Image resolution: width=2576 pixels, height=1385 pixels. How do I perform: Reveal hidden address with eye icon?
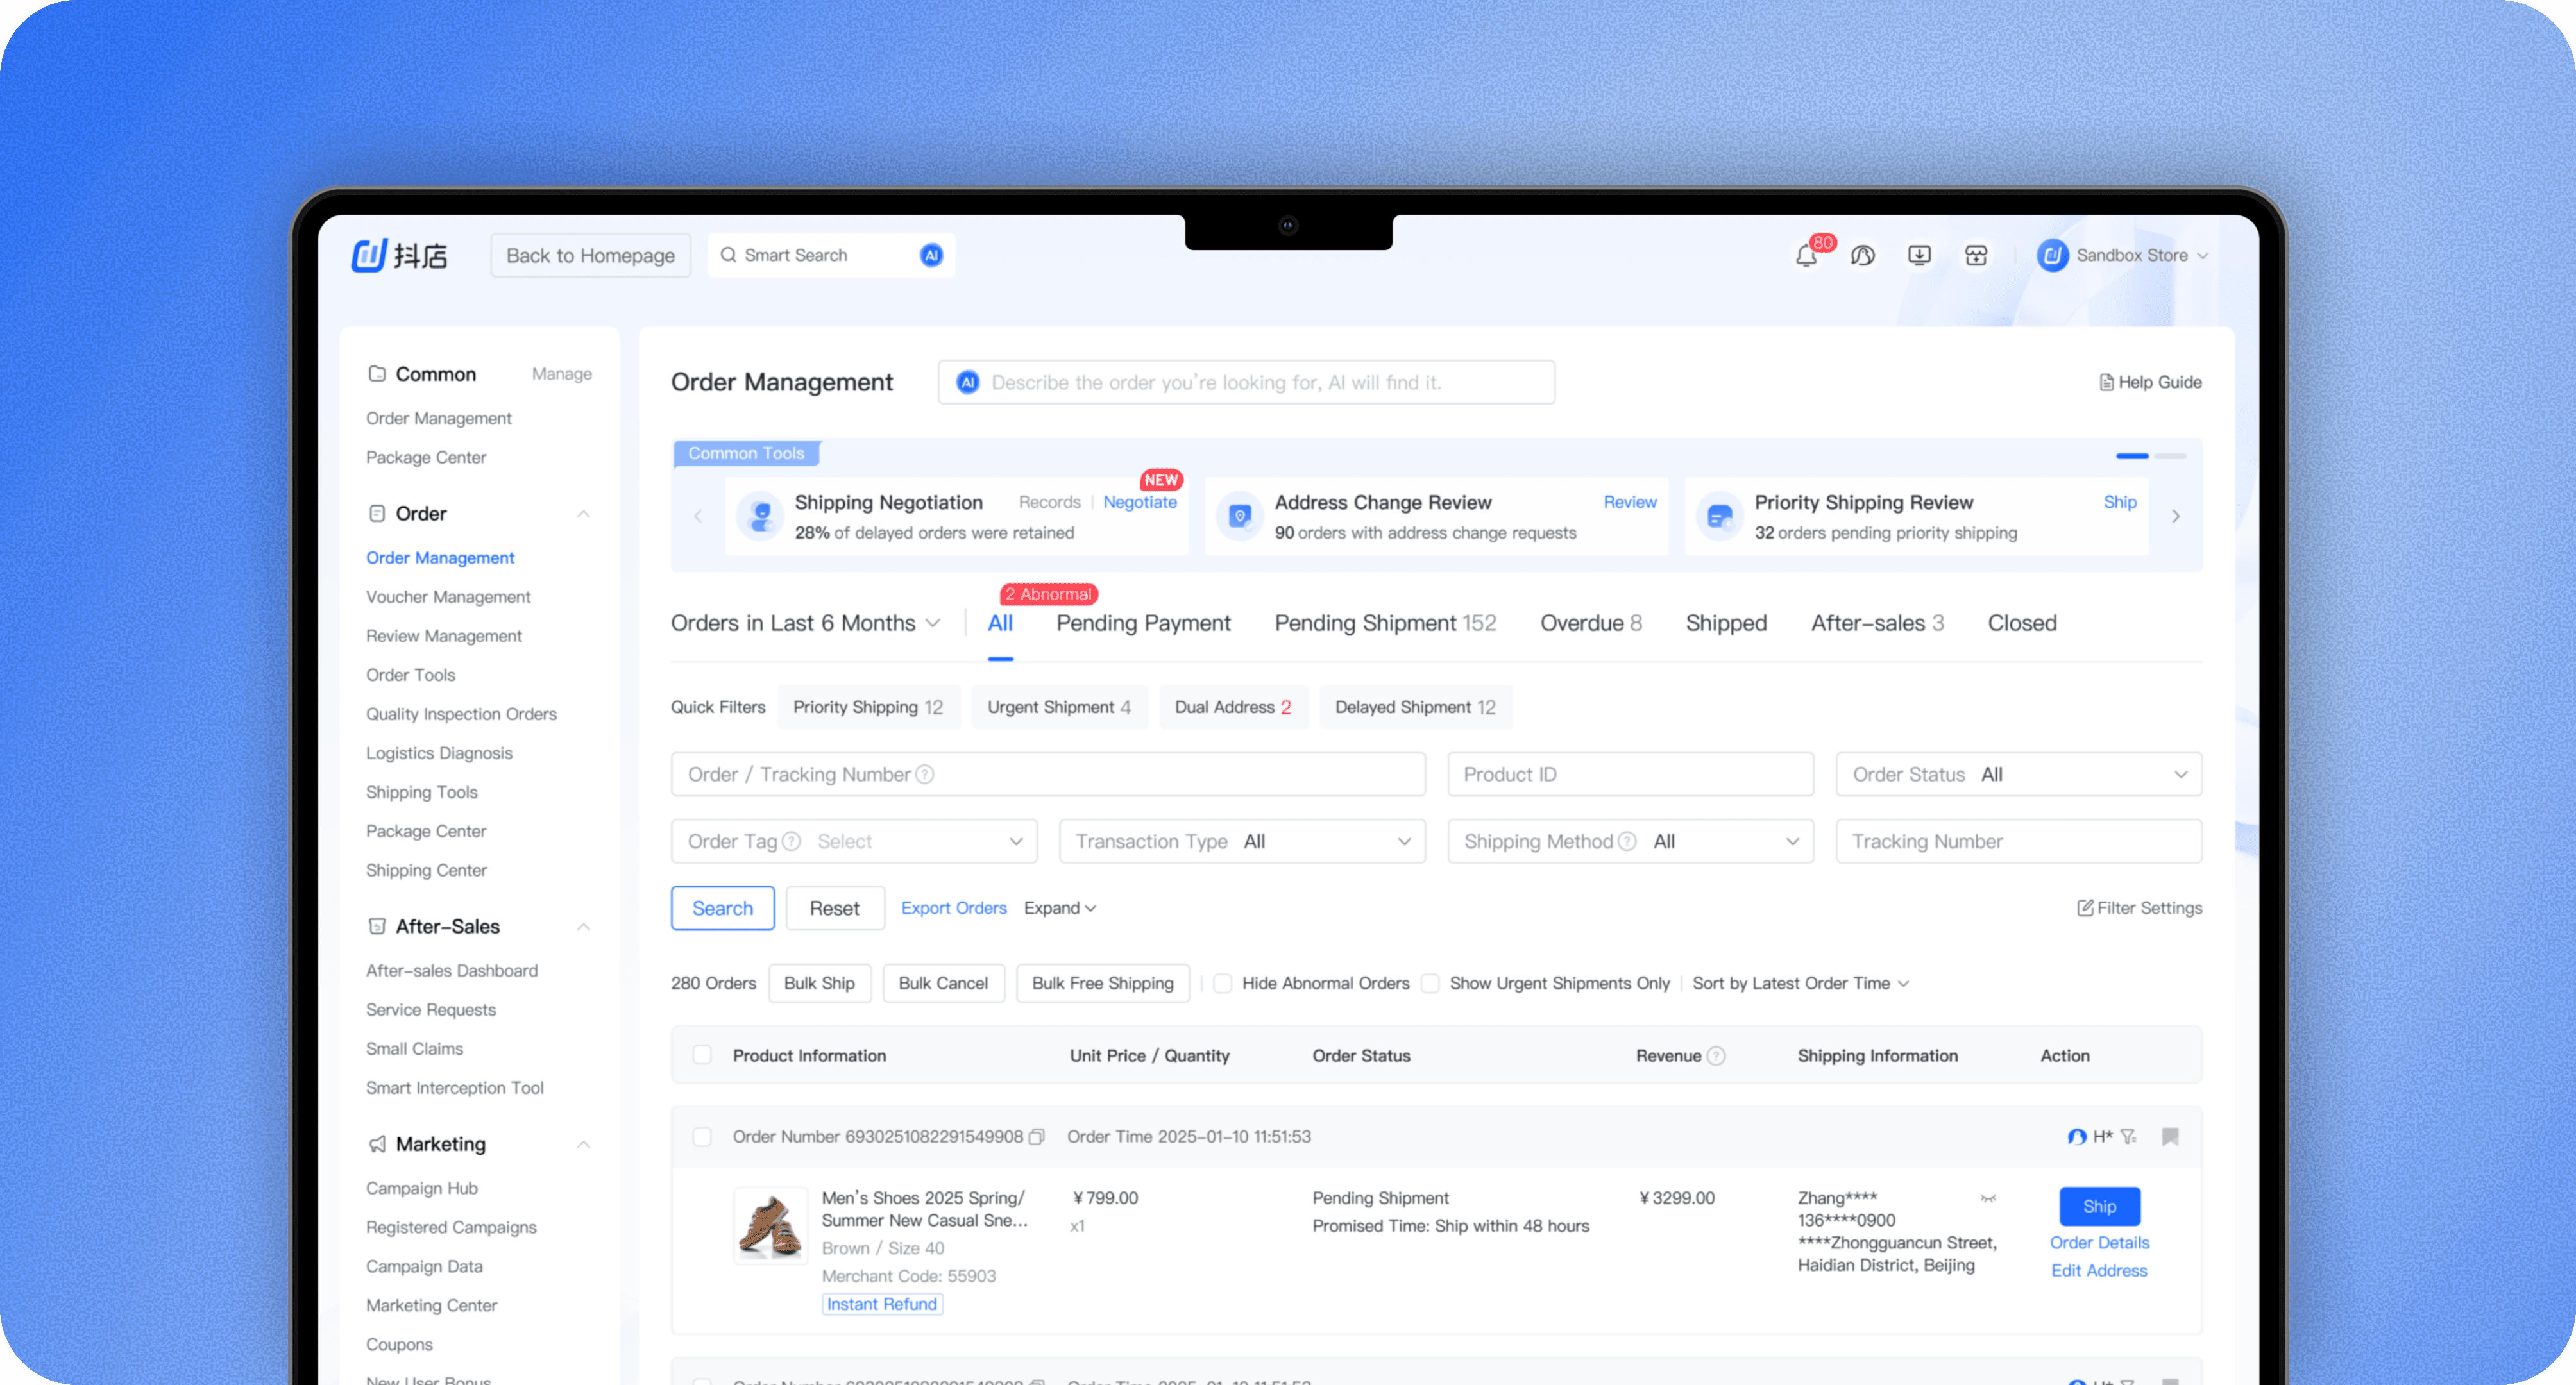pos(1988,1198)
